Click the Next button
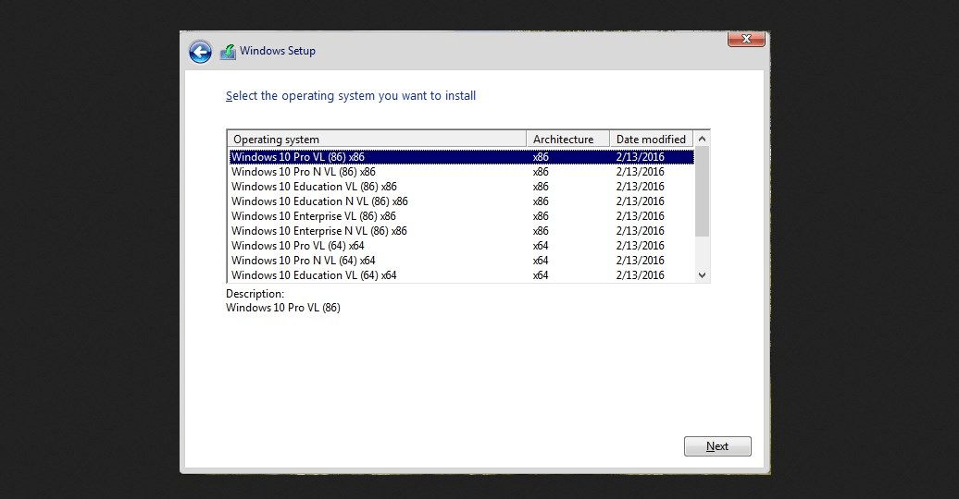Viewport: 959px width, 499px height. [717, 446]
